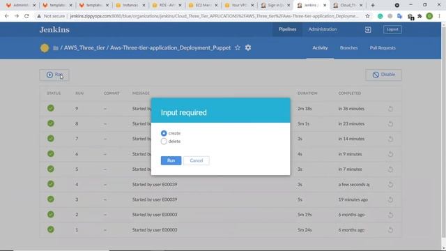Click the Jenkins logo

tap(54, 29)
